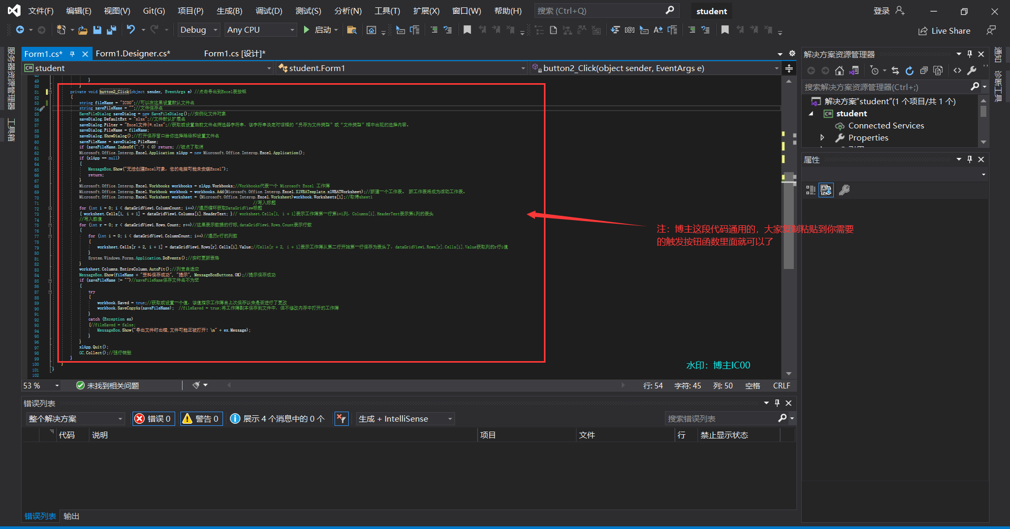Viewport: 1010px width, 529px height.
Task: Refresh the Solution Explorer
Action: point(910,70)
